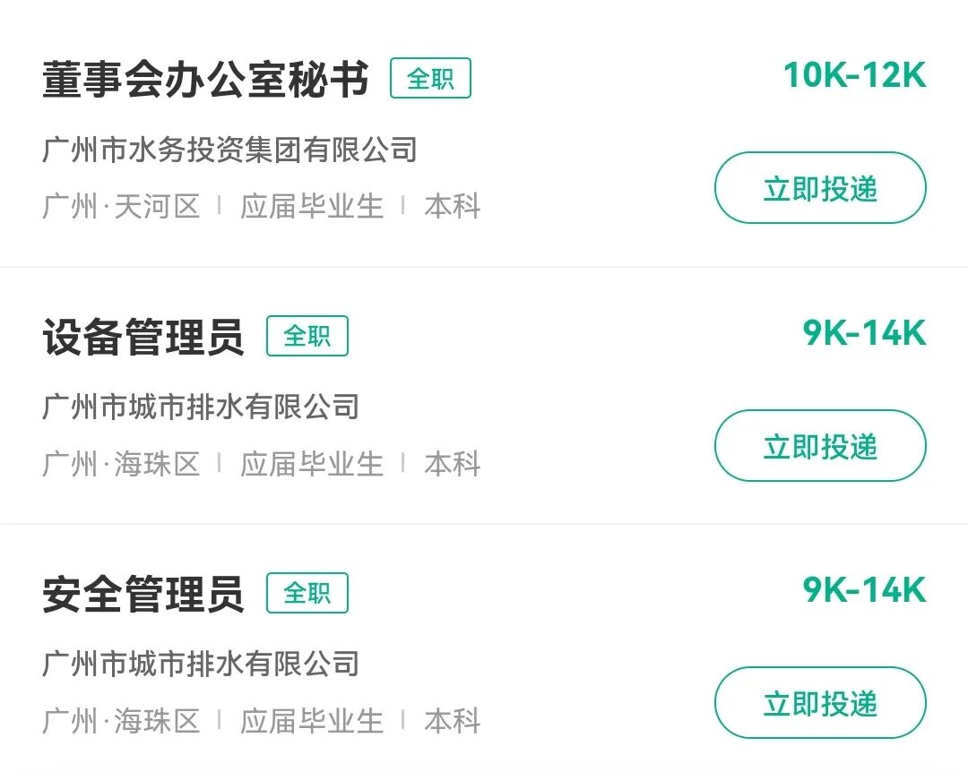Viewport: 968px width, 772px height.
Task: Click the 9K-14K salary for 设备管理员
Action: click(x=864, y=333)
